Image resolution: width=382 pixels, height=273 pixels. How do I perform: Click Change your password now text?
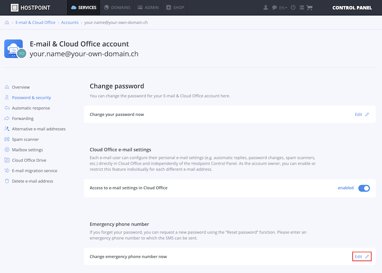[117, 115]
